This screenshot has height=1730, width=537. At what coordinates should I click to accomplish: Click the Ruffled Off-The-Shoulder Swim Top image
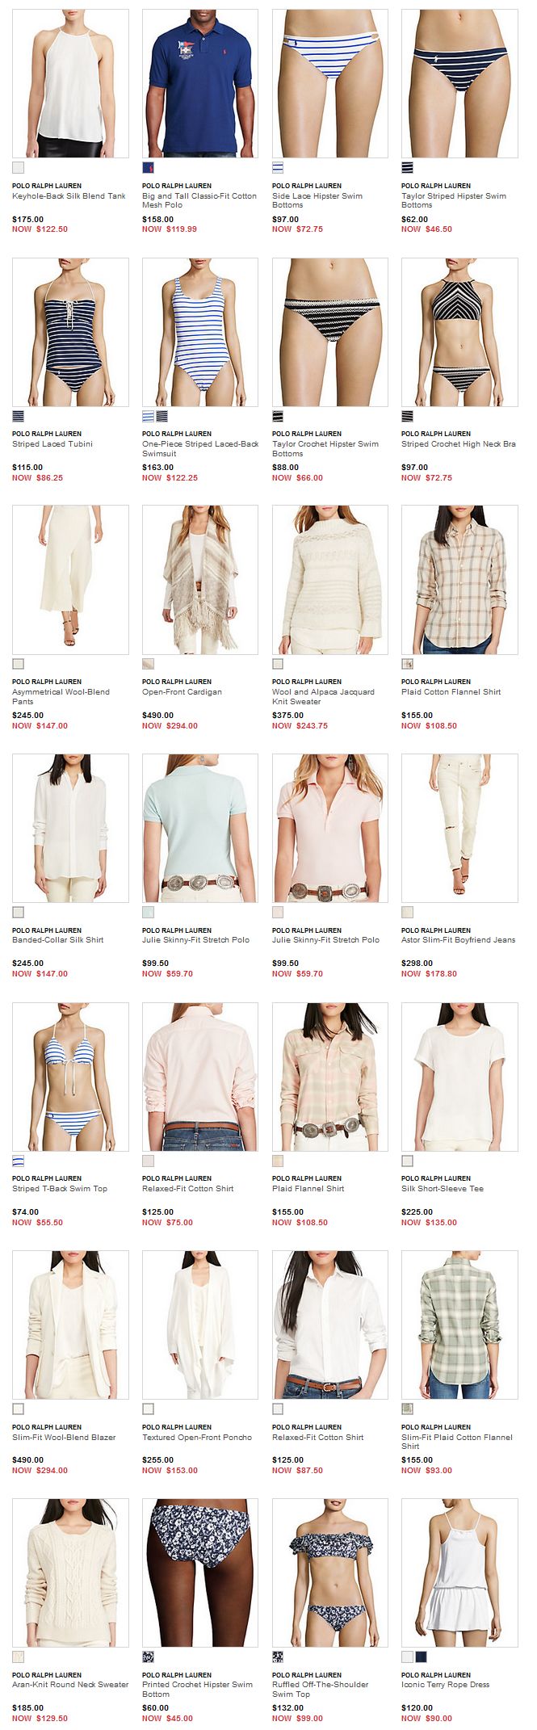point(330,1573)
